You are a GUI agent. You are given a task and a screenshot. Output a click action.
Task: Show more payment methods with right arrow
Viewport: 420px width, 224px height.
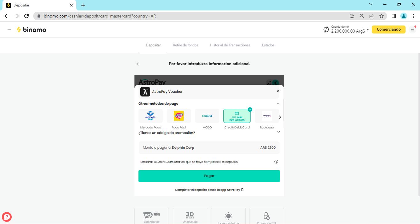280,117
